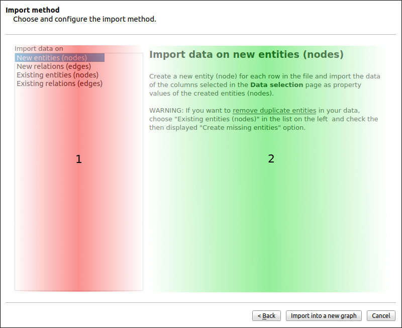Screen dimensions: 402x328
Task: Go back with the Back button
Action: [266, 315]
